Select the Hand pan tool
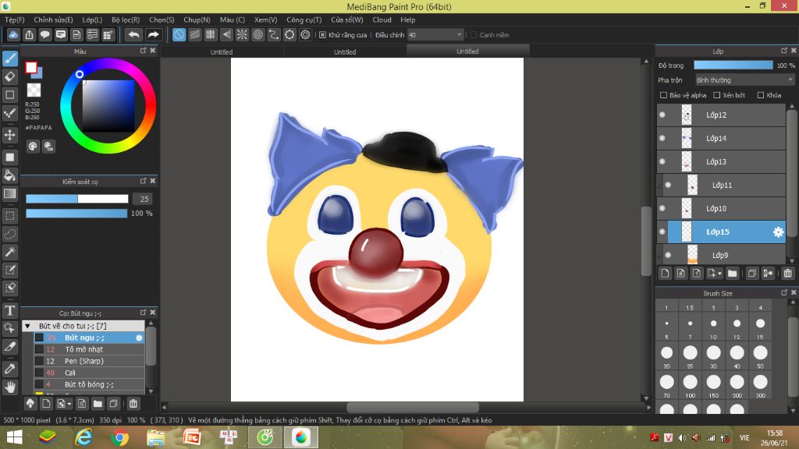799x449 pixels. pyautogui.click(x=10, y=387)
